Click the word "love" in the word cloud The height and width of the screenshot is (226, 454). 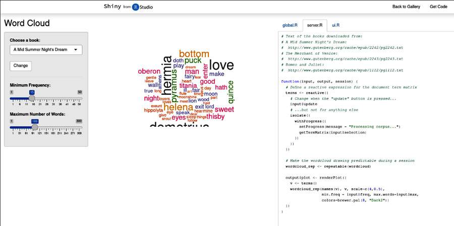point(221,65)
